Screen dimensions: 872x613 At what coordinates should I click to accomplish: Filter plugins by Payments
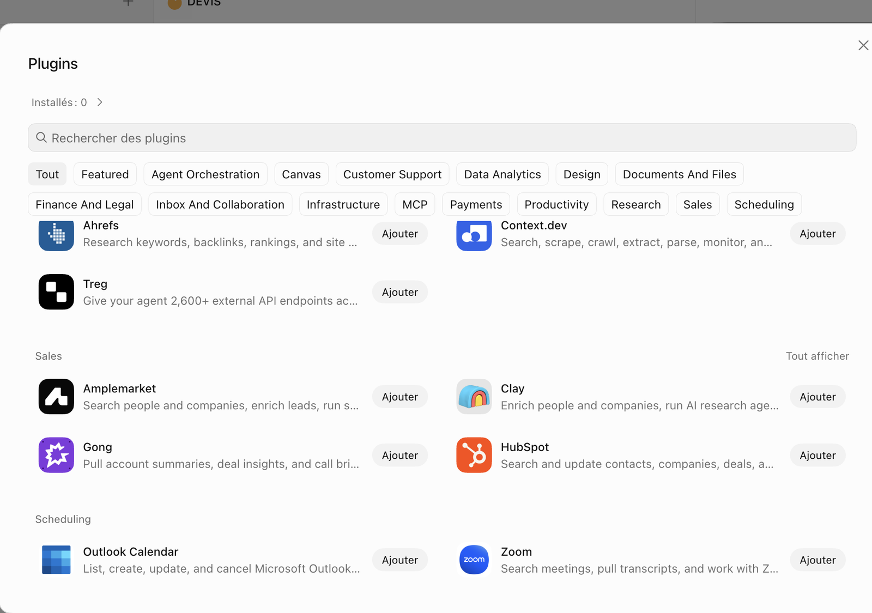[x=476, y=204]
